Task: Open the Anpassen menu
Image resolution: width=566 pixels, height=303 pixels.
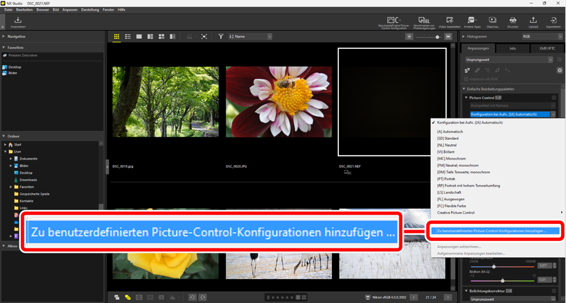Action: click(70, 10)
